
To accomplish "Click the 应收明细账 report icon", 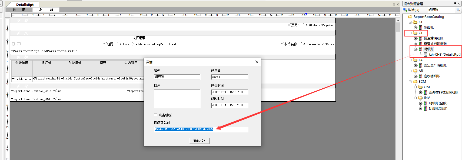I will point(420,76).
